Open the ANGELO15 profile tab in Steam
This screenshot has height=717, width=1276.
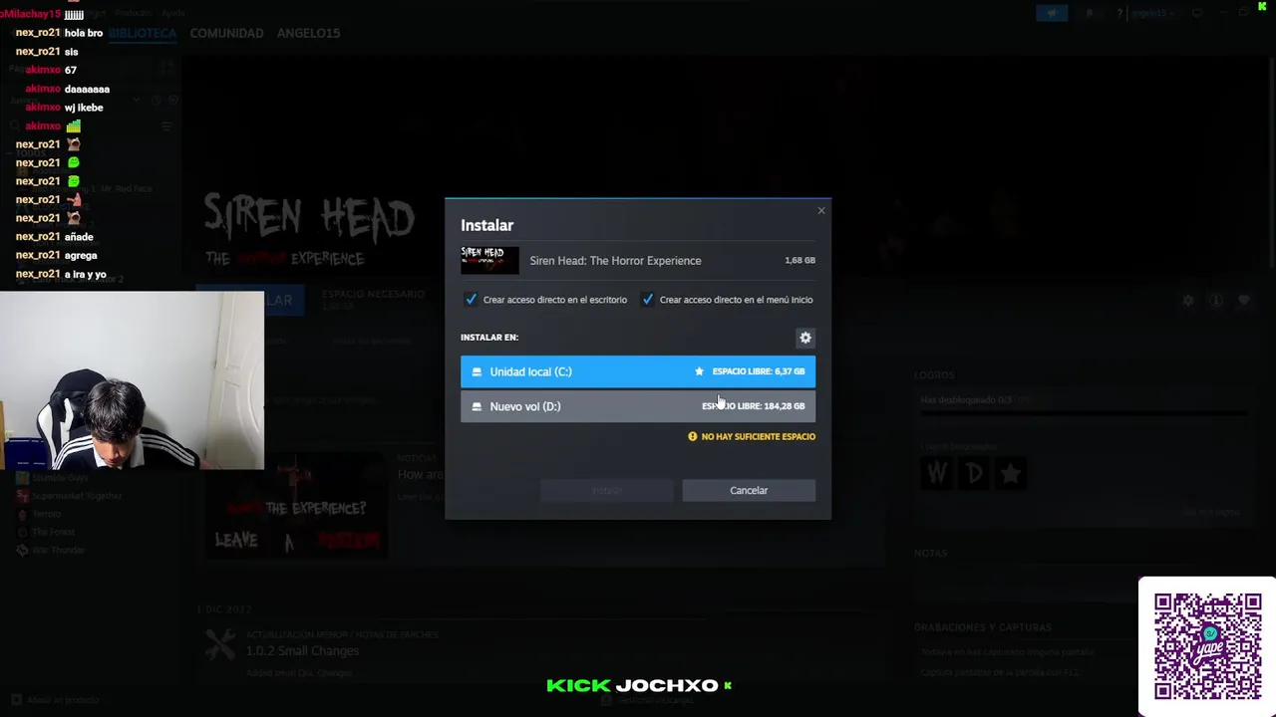point(308,33)
